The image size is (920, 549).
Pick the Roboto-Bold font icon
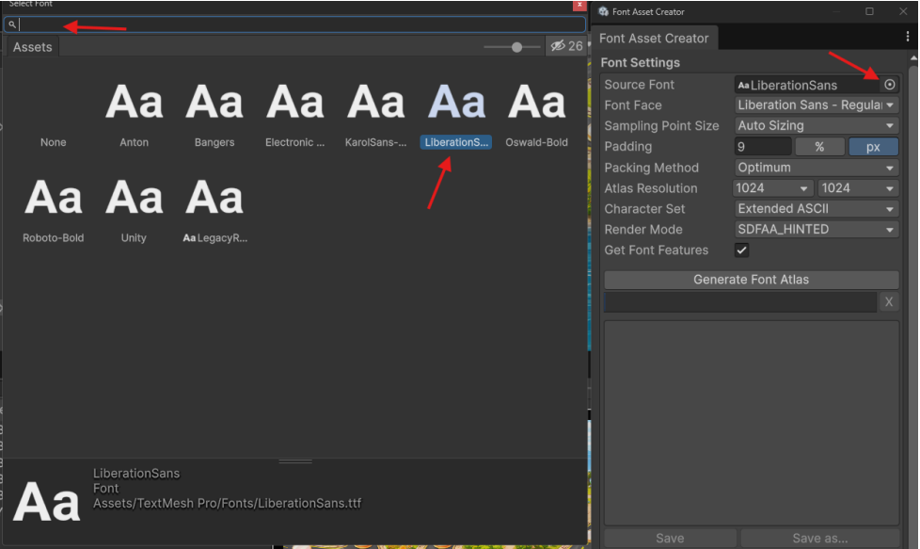coord(53,198)
